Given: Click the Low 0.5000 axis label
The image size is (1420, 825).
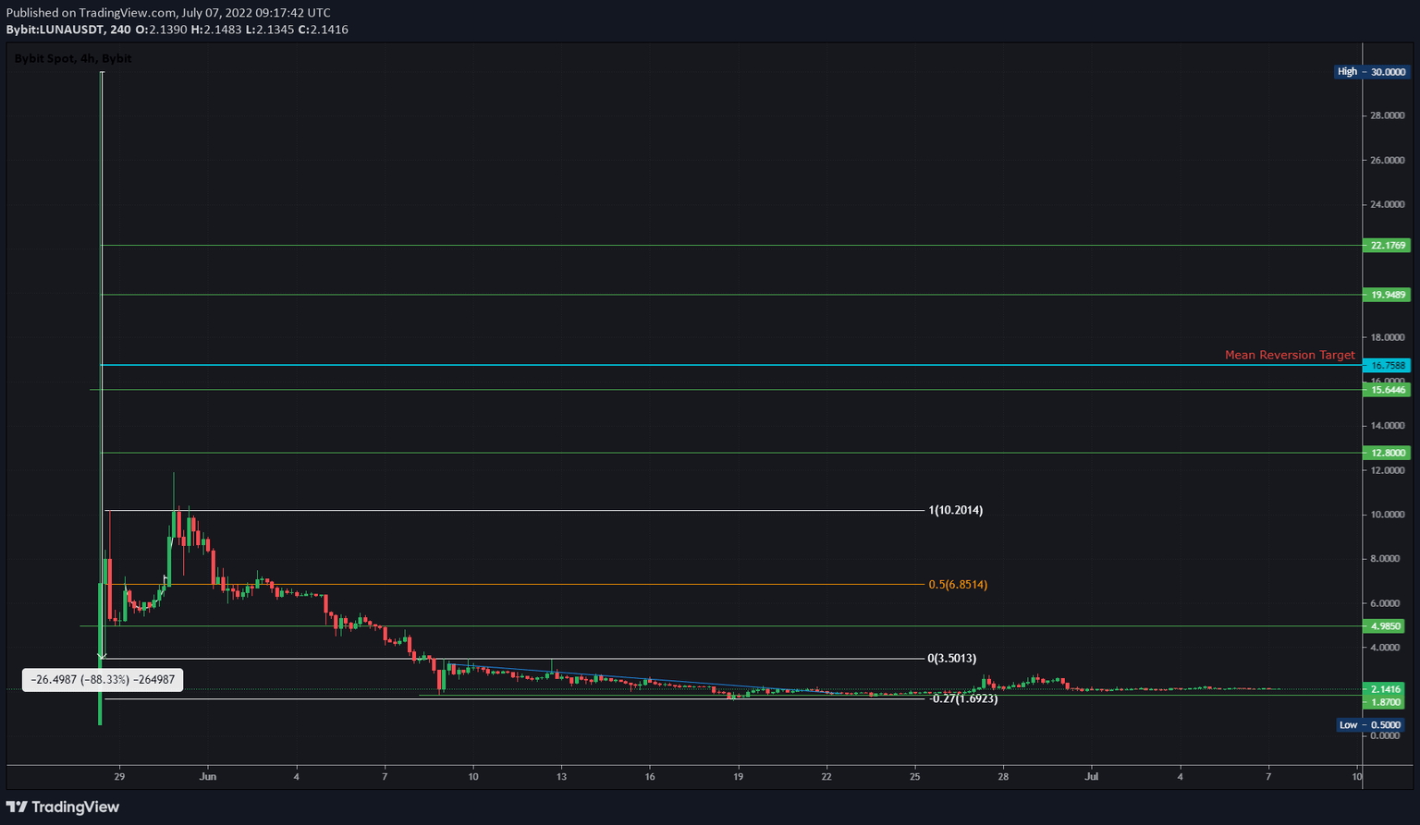Looking at the screenshot, I should click(x=1371, y=724).
